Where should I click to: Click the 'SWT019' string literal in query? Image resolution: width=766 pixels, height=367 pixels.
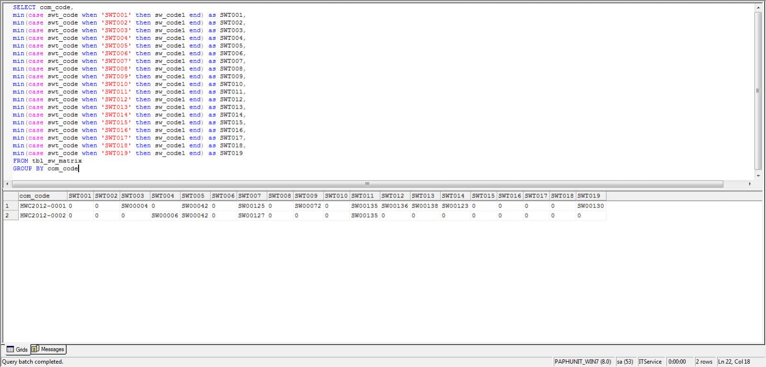pos(116,153)
